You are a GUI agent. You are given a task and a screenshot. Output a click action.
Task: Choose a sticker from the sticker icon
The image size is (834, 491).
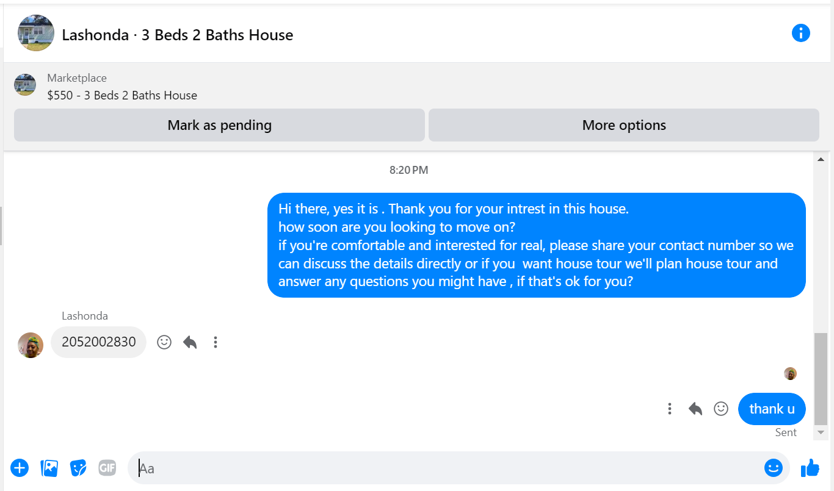[78, 468]
